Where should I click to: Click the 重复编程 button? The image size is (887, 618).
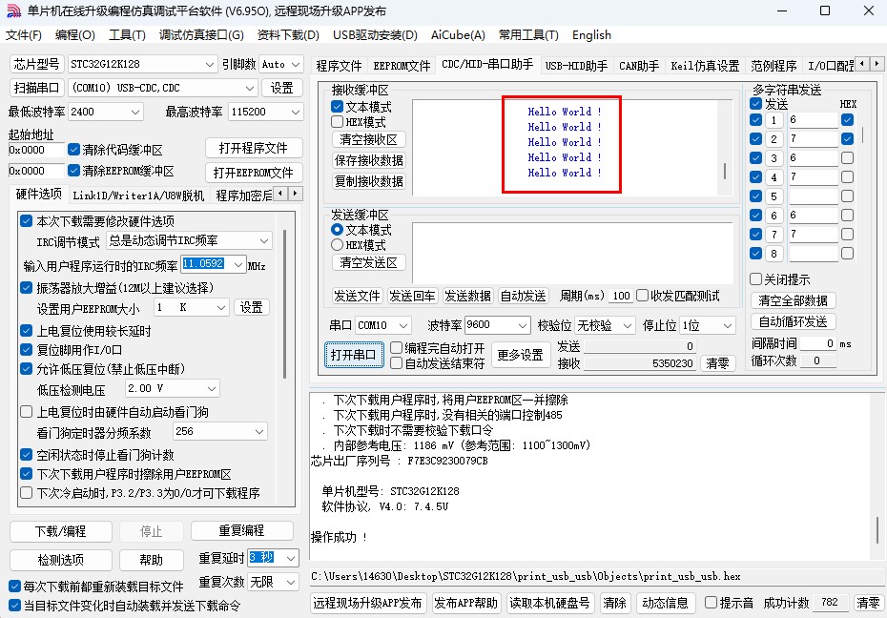241,530
